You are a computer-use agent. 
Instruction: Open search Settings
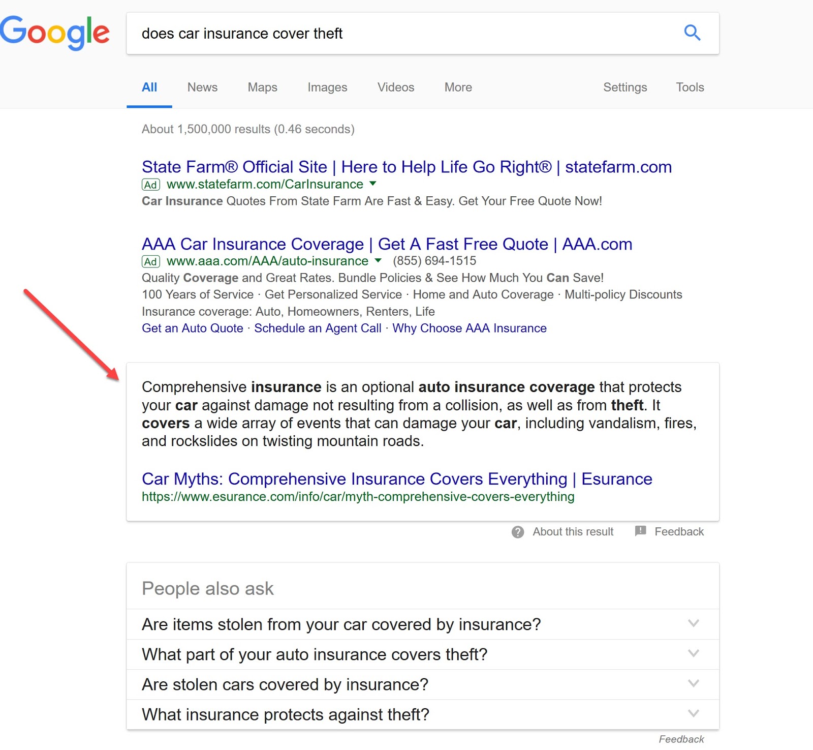point(625,87)
